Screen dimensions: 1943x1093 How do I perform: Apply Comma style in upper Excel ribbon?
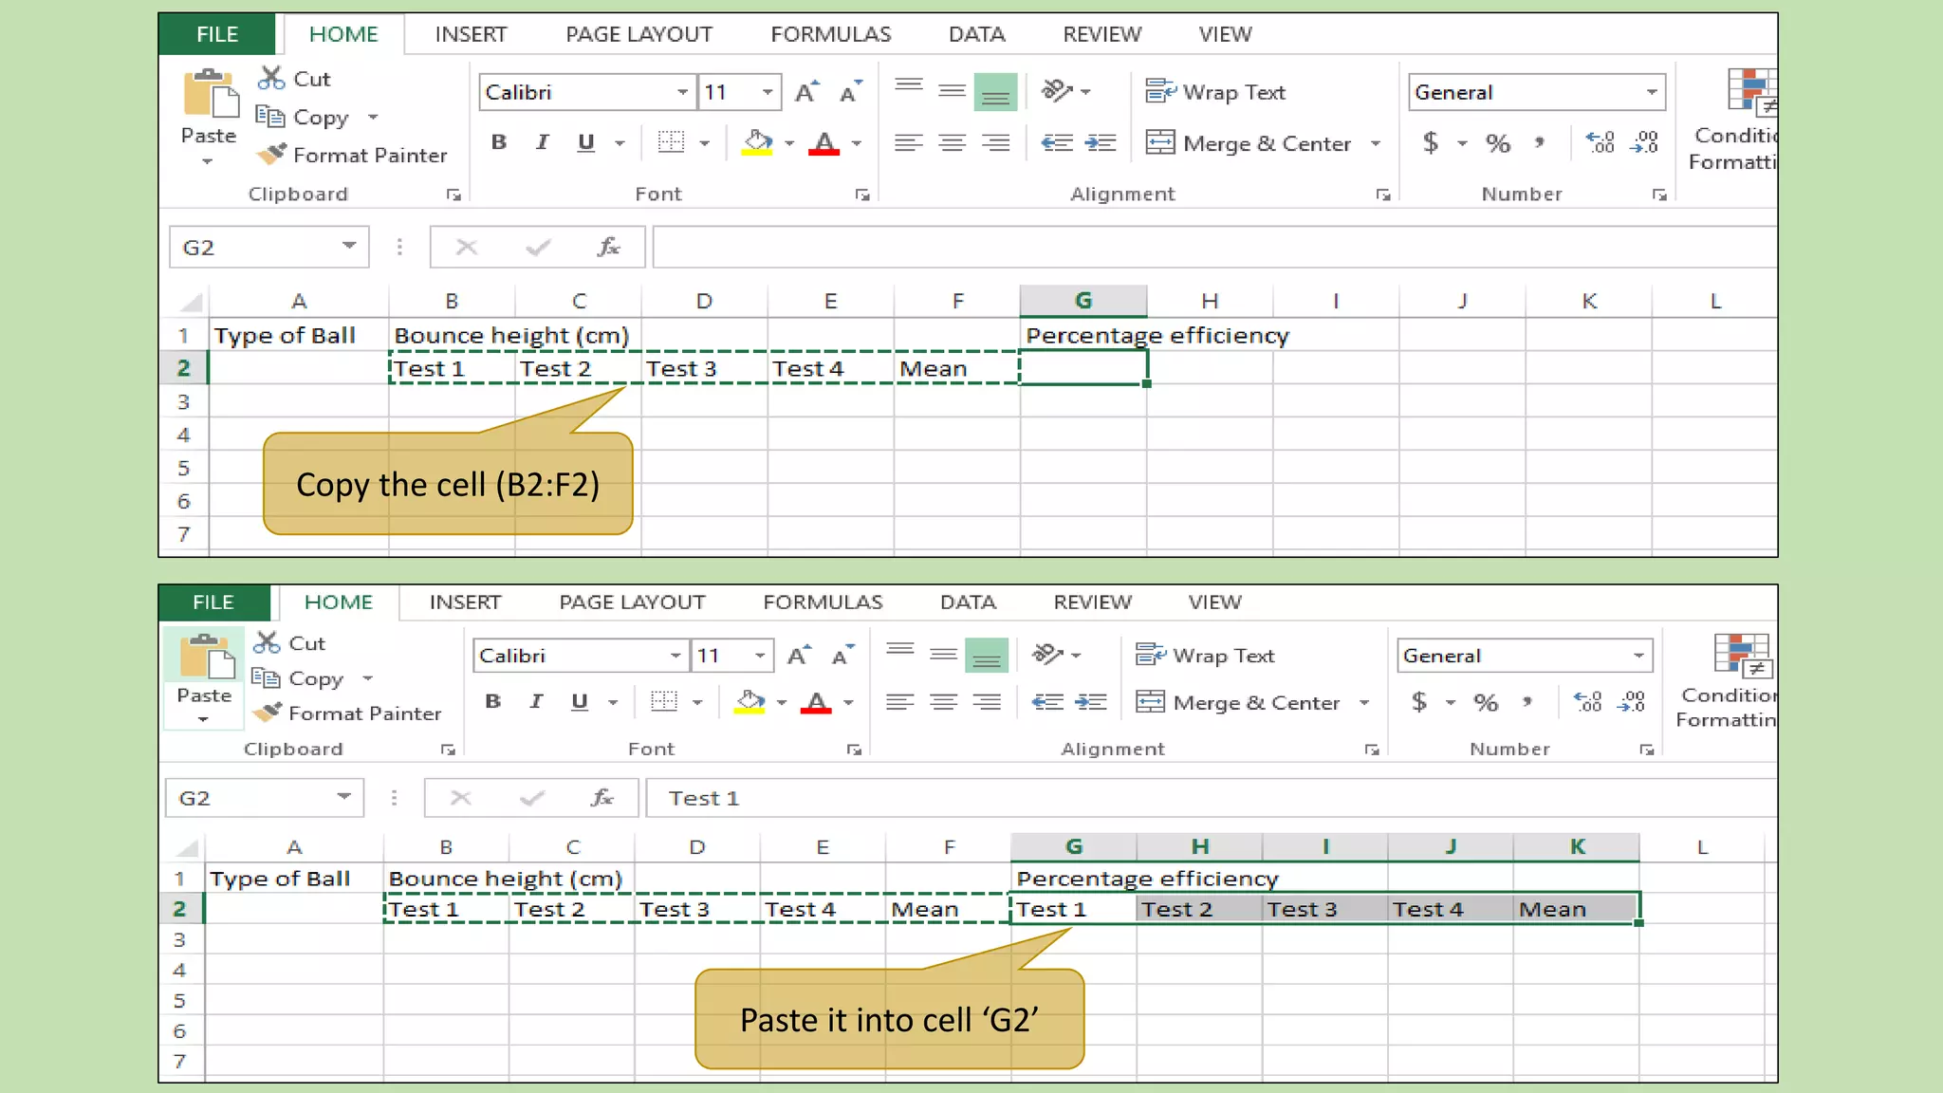click(x=1540, y=143)
